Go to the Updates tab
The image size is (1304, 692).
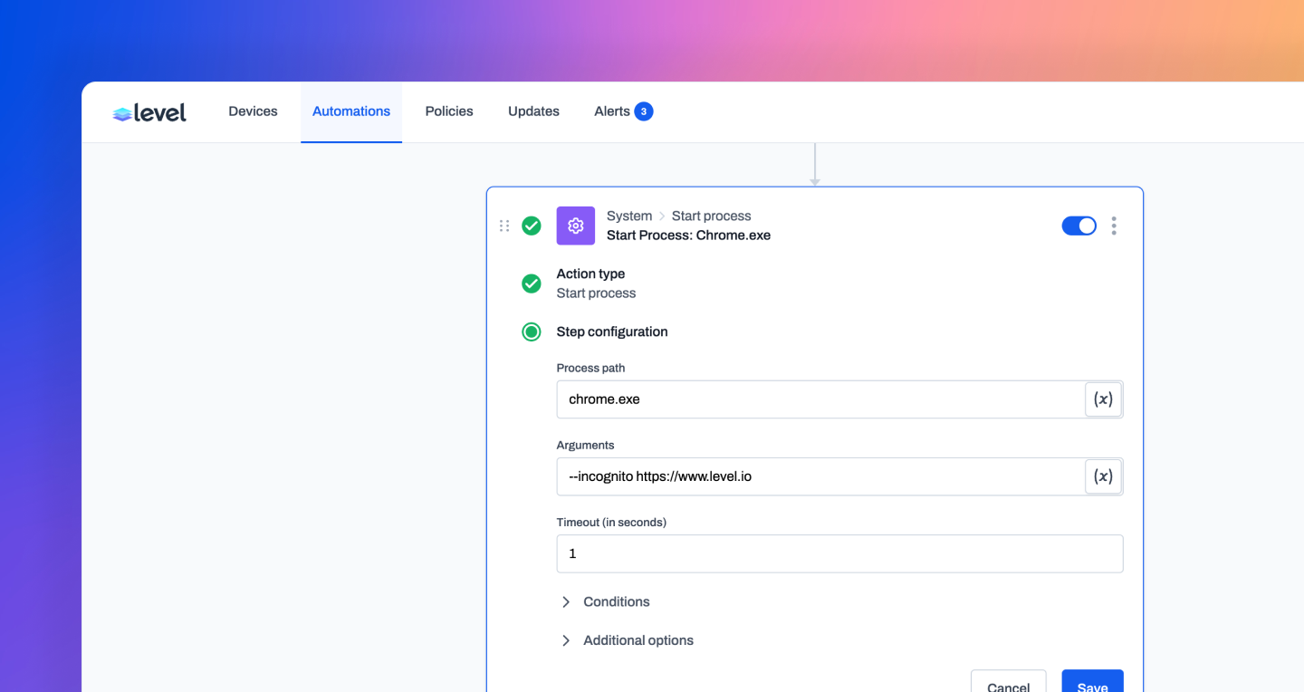pos(533,111)
